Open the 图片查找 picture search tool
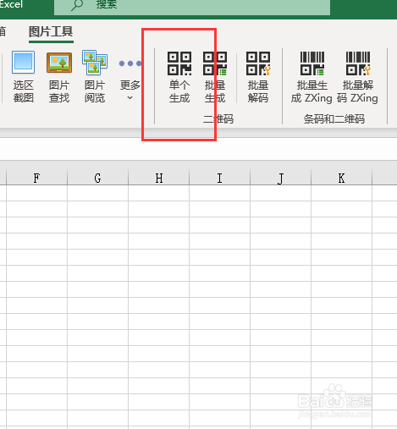The width and height of the screenshot is (397, 429). (59, 77)
